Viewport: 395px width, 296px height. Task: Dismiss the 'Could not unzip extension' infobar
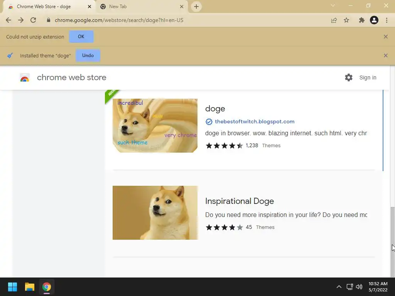tap(385, 37)
